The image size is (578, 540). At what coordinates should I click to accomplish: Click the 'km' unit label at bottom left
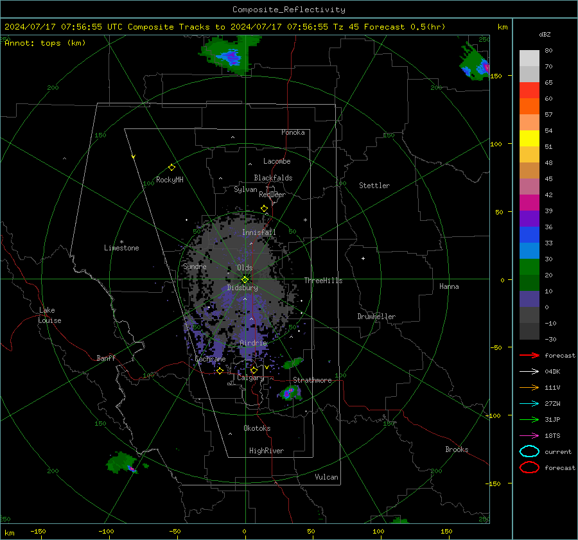click(10, 533)
